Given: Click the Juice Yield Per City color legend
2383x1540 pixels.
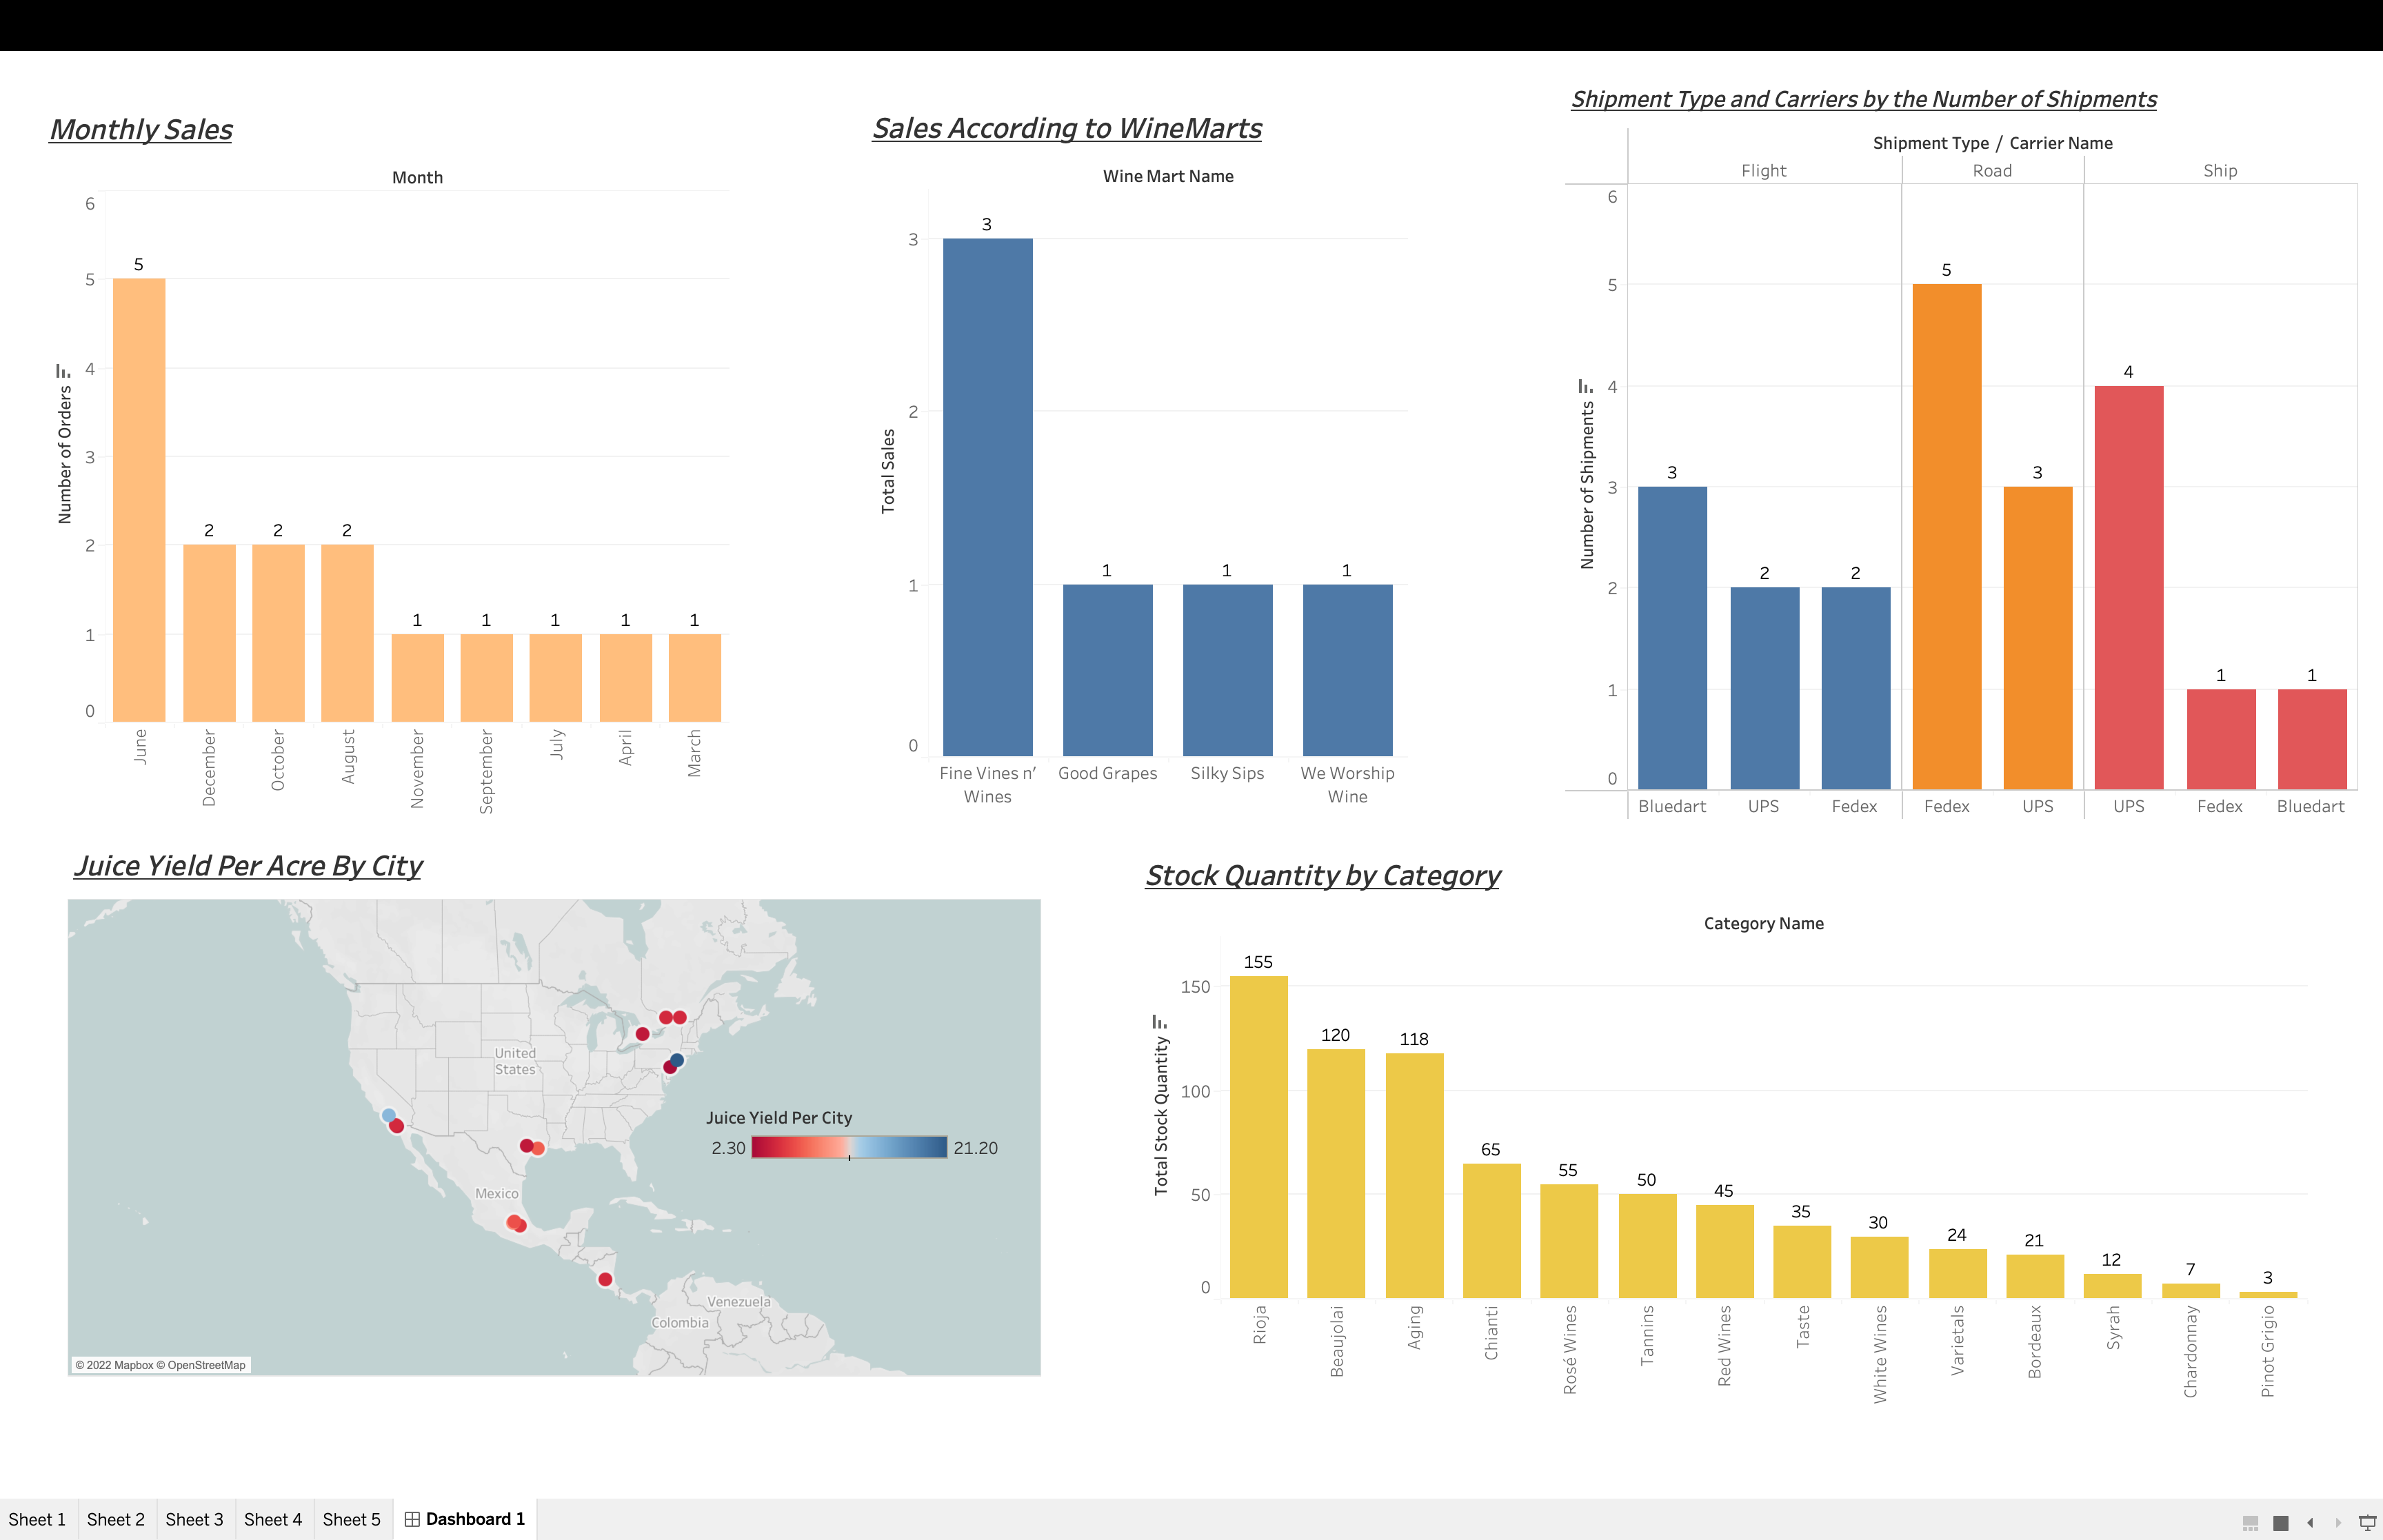Looking at the screenshot, I should tap(848, 1147).
